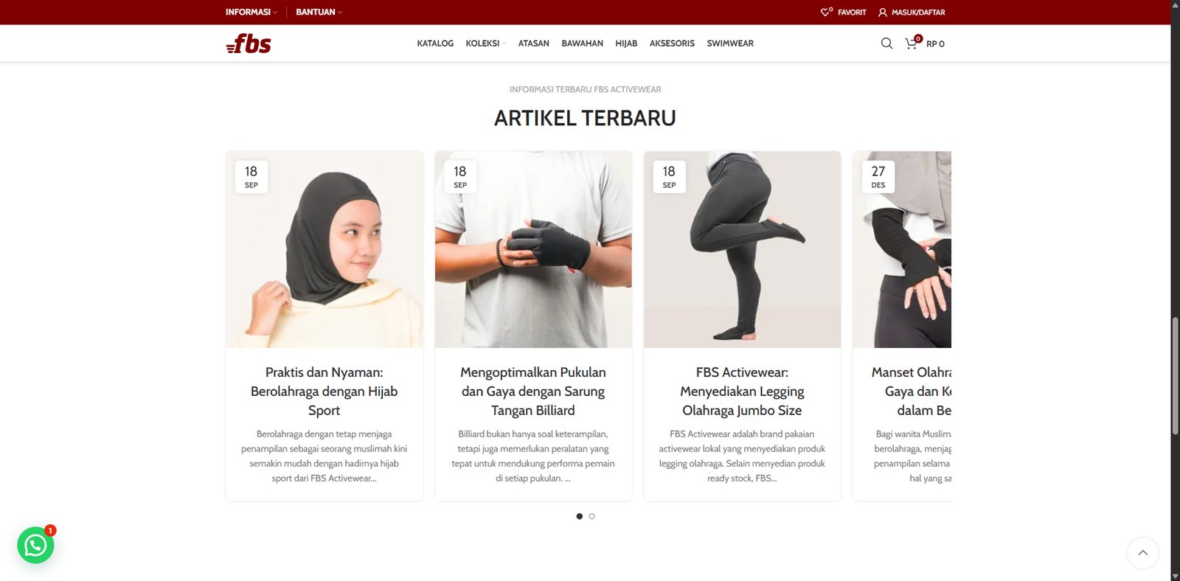Screen dimensions: 1180x581
Task: Click the page vertical scrollbar thumb
Action: point(1175,376)
